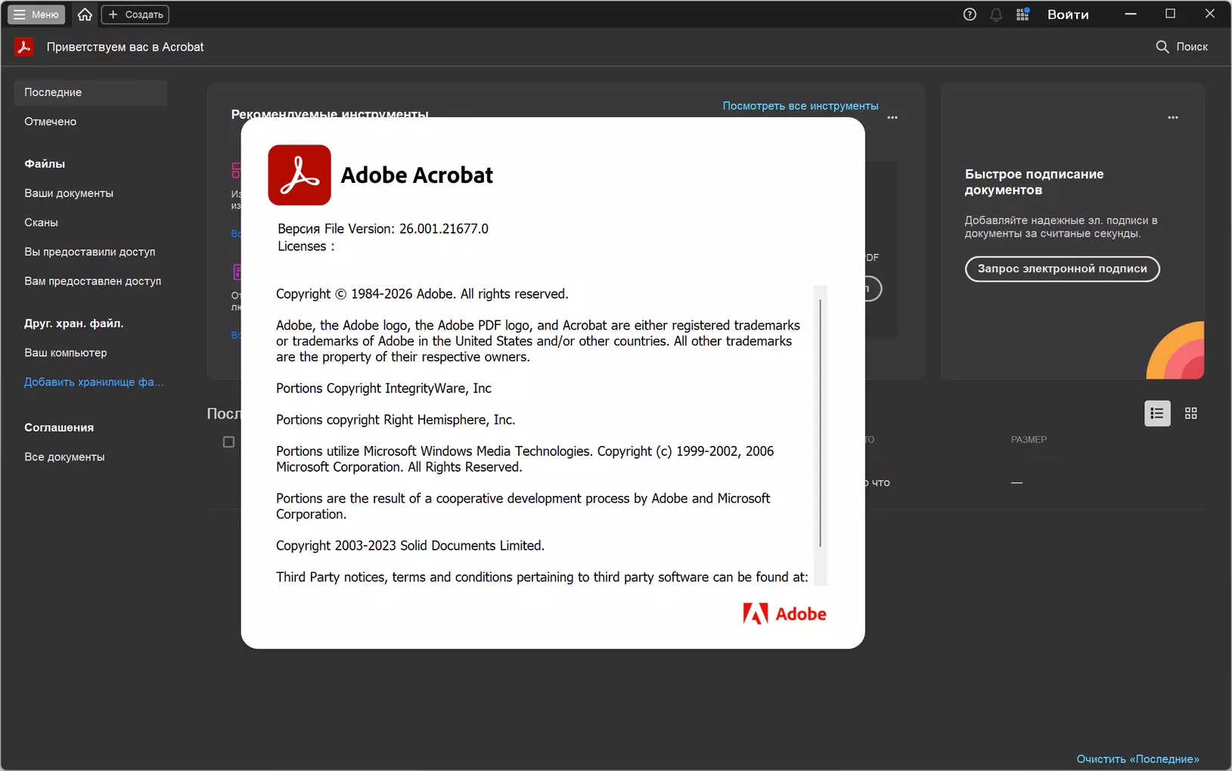Click Запрос электронной подписи button

coord(1062,269)
